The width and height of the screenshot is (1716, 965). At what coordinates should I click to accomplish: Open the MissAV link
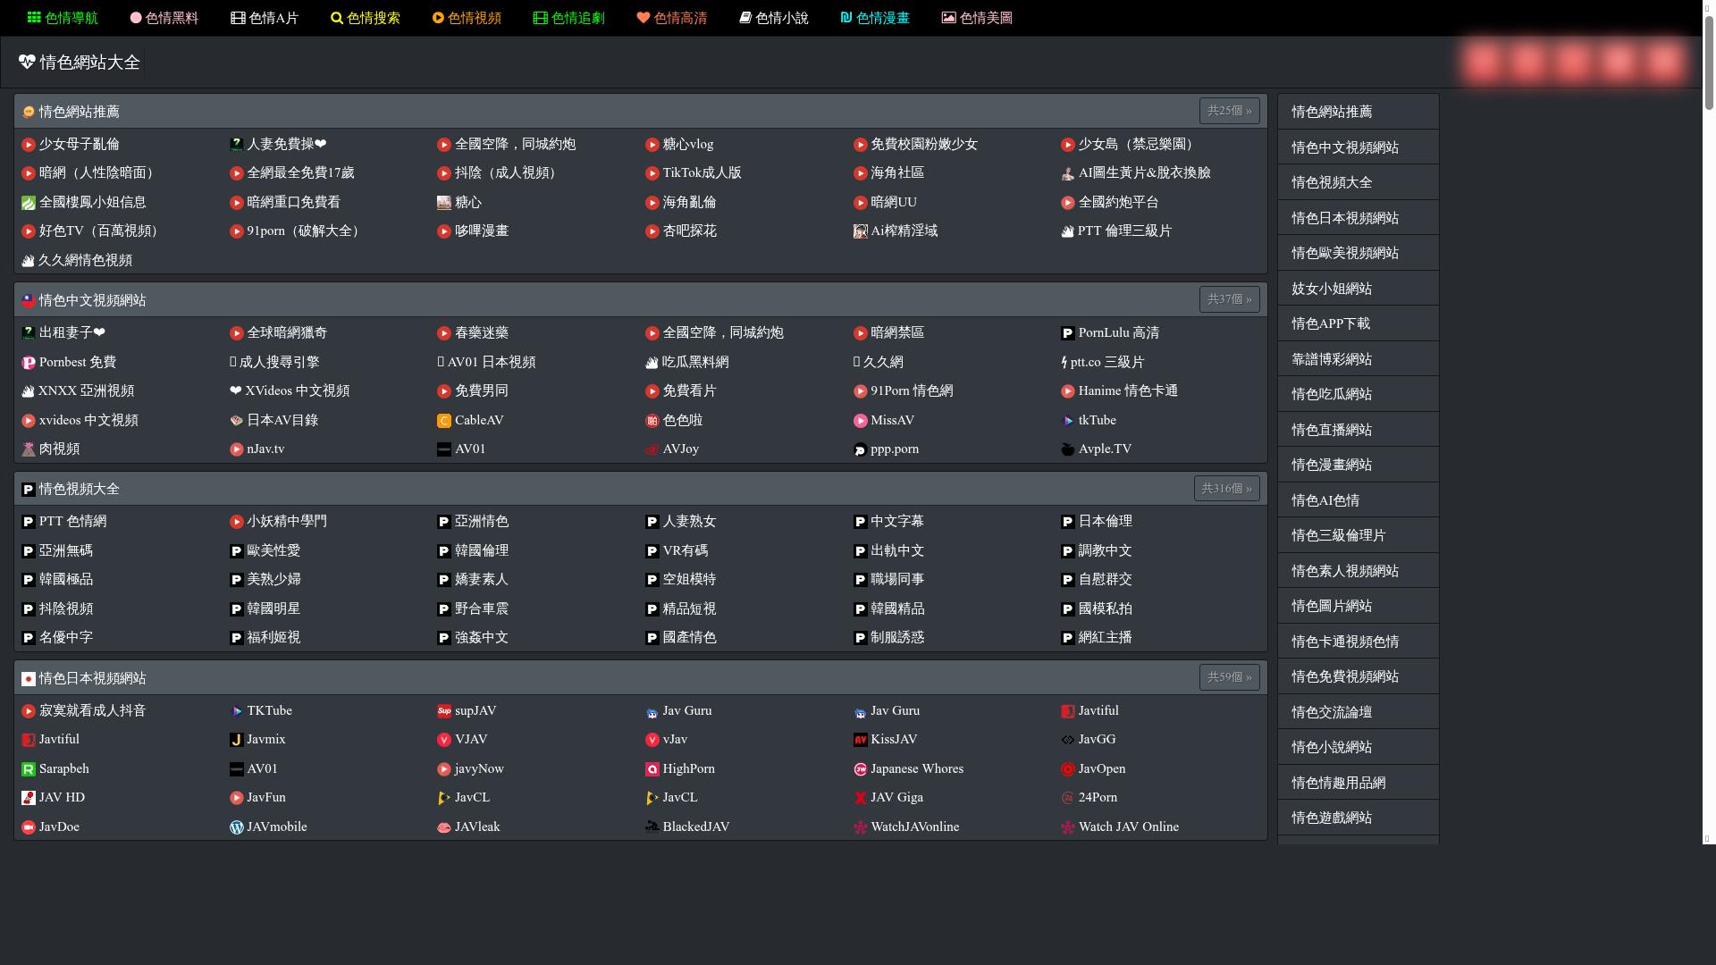pos(891,420)
